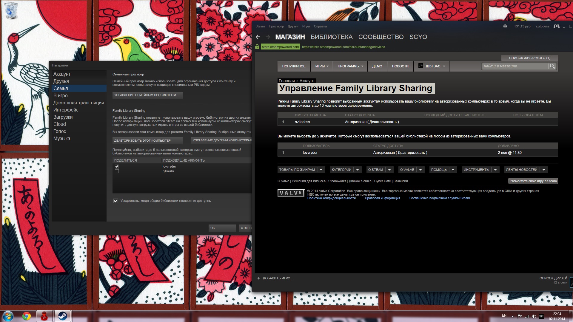The image size is (573, 322).
Task: Click the szitodess account name in header
Action: click(542, 26)
